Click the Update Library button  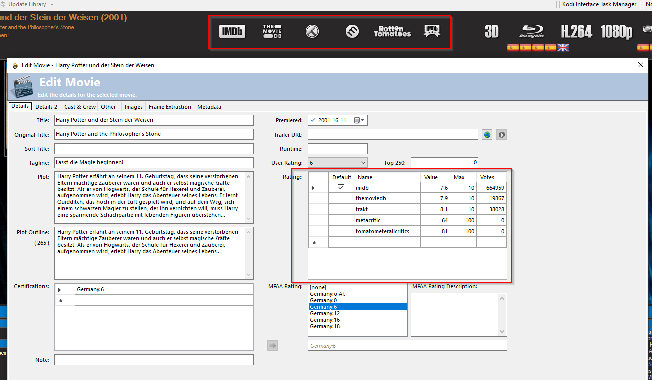[27, 4]
